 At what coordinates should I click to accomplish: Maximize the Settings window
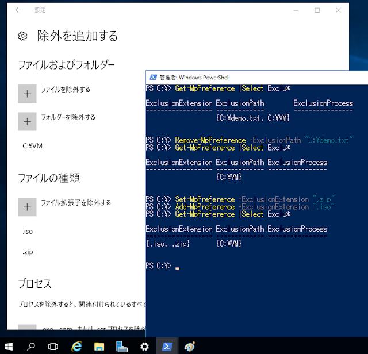click(317, 10)
